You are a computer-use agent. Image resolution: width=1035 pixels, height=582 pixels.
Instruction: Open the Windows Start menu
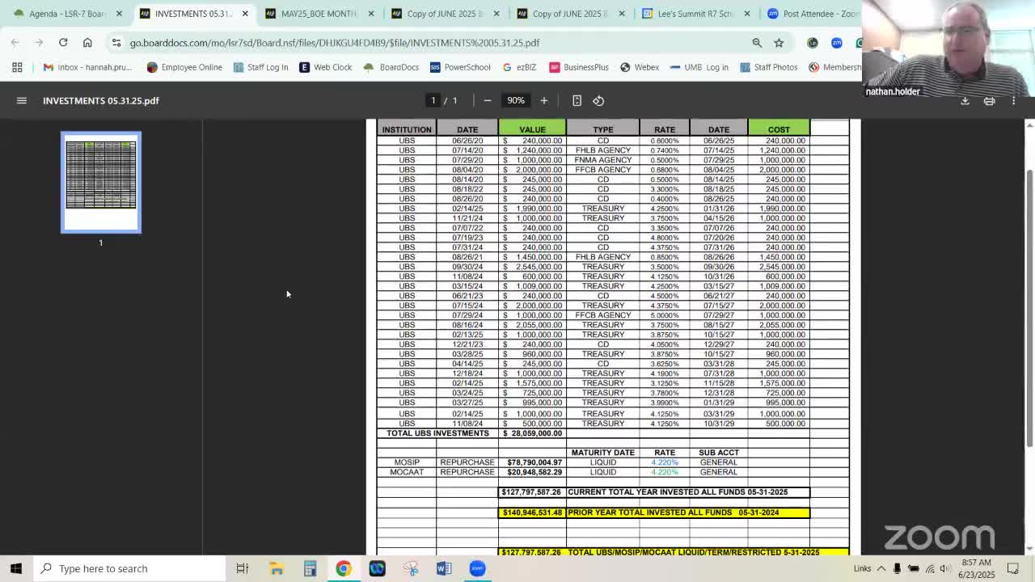coord(16,568)
